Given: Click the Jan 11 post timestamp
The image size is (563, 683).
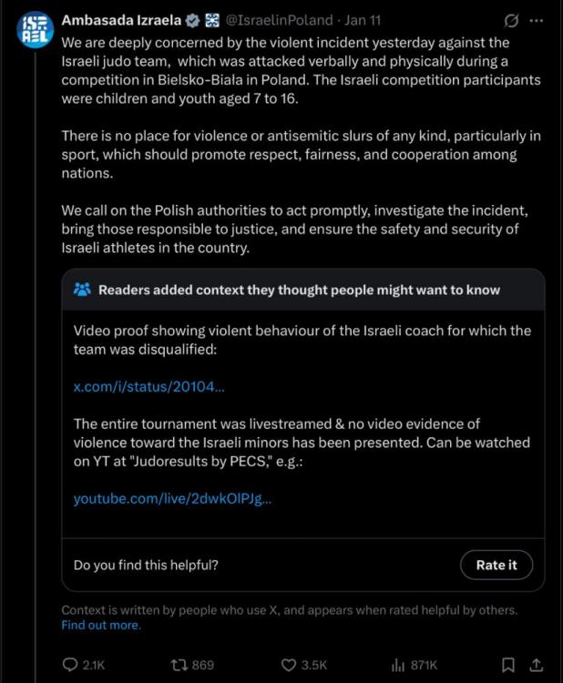Looking at the screenshot, I should click(363, 20).
